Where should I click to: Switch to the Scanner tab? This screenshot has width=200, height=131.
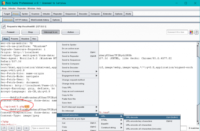click(36, 14)
